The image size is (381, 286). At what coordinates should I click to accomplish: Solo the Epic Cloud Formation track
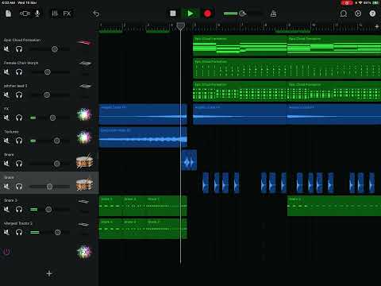click(19, 49)
